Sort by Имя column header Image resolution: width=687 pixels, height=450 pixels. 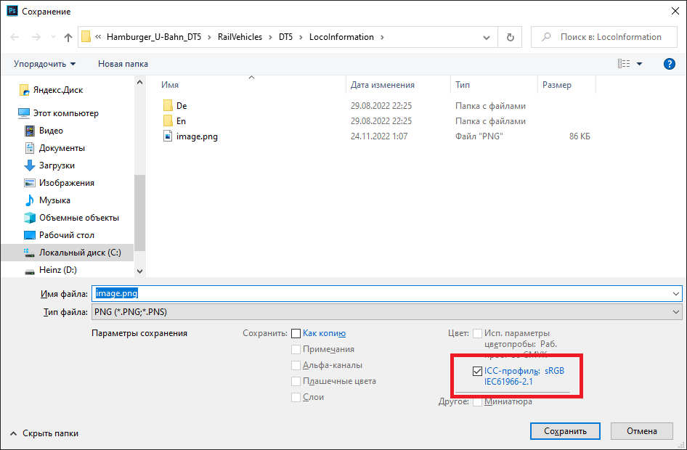point(251,85)
